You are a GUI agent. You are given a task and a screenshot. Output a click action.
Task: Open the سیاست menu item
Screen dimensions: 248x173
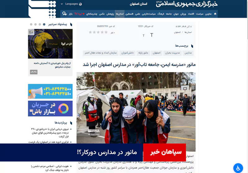[x=200, y=14]
